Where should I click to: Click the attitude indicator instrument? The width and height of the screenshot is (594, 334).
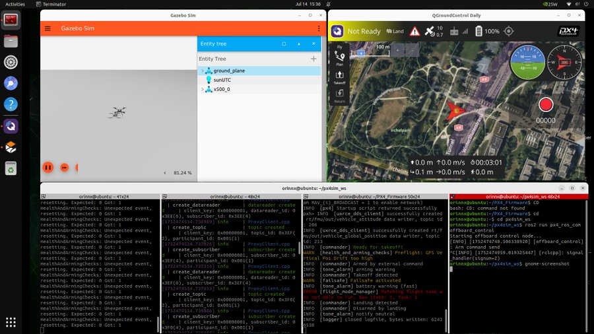point(527,63)
